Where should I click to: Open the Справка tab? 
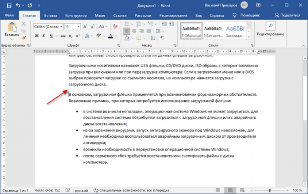point(217,15)
